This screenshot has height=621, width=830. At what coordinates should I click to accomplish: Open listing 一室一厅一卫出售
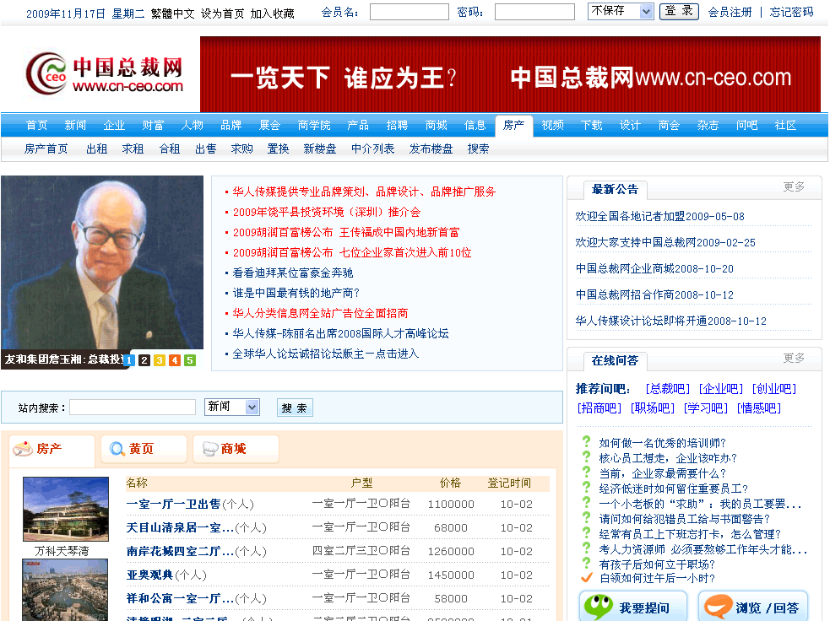click(x=173, y=504)
